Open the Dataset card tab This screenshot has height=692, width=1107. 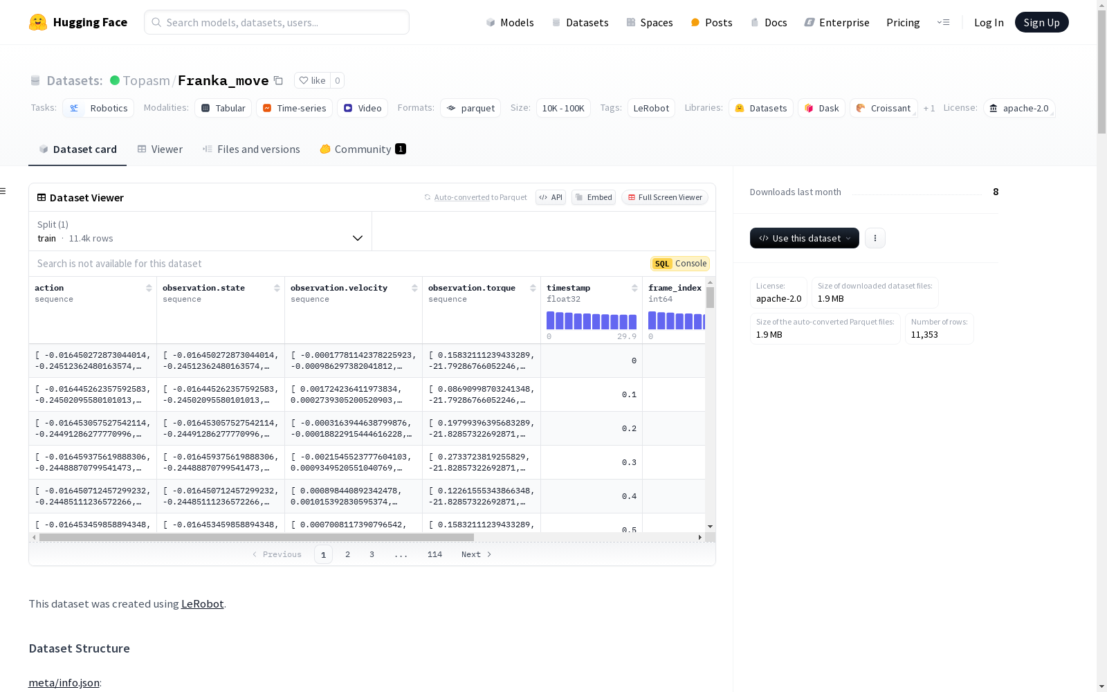(77, 149)
